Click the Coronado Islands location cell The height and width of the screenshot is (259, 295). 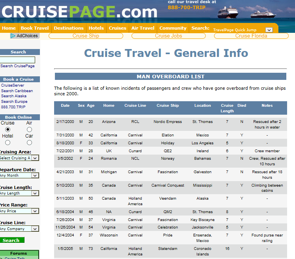pos(203,251)
